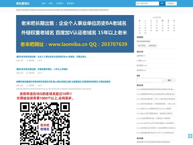Open recent post 360站长平台上线了结构化数据
This screenshot has width=193, height=145.
point(156,123)
